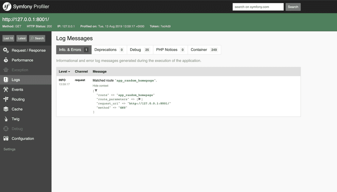Click the Last 10 profiles button
337x192 pixels.
pos(8,38)
